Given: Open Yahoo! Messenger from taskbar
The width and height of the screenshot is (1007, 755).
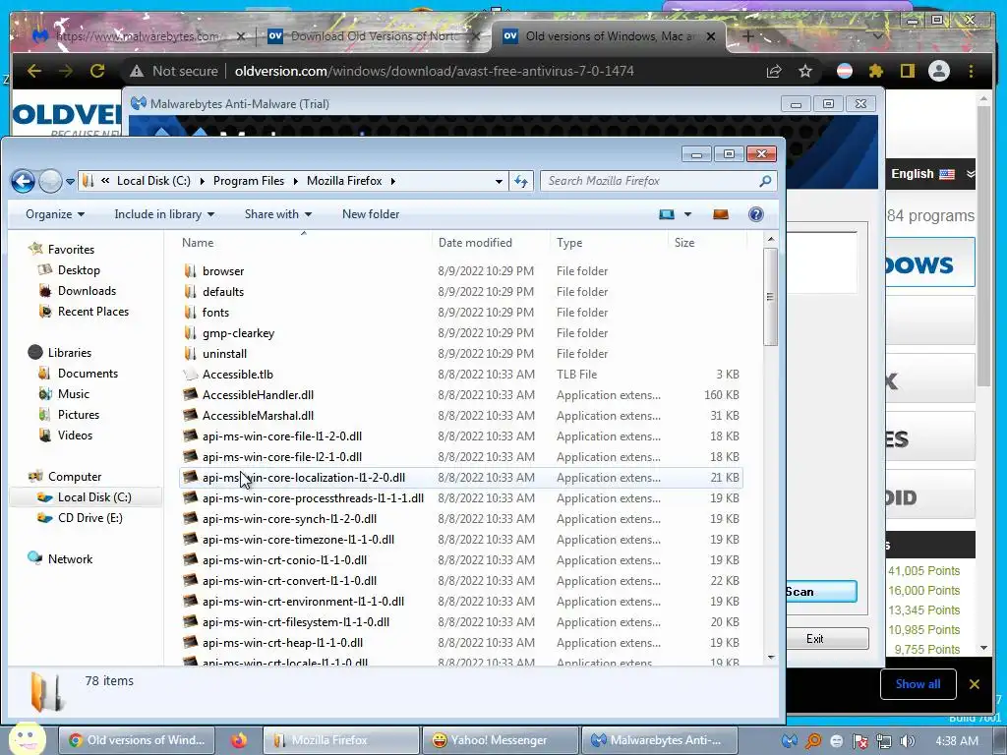Looking at the screenshot, I should 500,740.
